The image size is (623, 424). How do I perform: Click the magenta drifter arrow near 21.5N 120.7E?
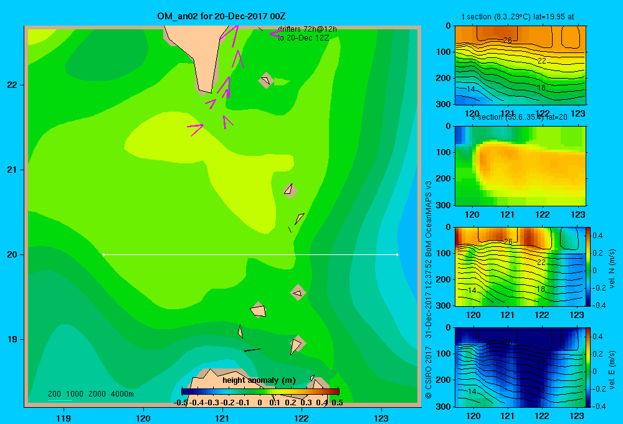195,129
